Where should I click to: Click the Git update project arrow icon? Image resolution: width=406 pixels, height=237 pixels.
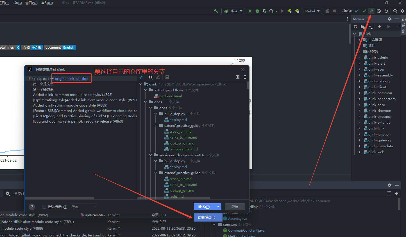point(357,11)
